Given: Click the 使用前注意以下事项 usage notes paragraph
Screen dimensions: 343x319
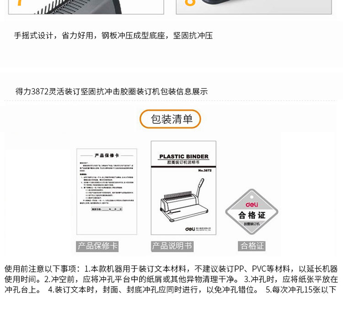Looking at the screenshot, I should coord(171,279).
